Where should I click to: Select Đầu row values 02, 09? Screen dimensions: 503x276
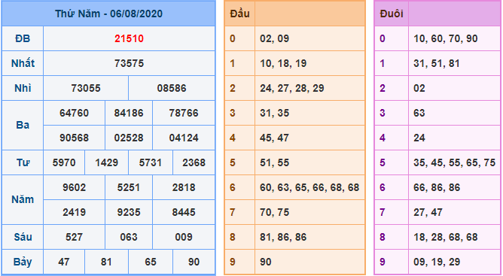274,38
